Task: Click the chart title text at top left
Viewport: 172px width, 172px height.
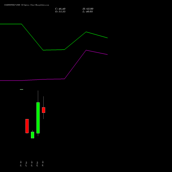Action: (26, 5)
